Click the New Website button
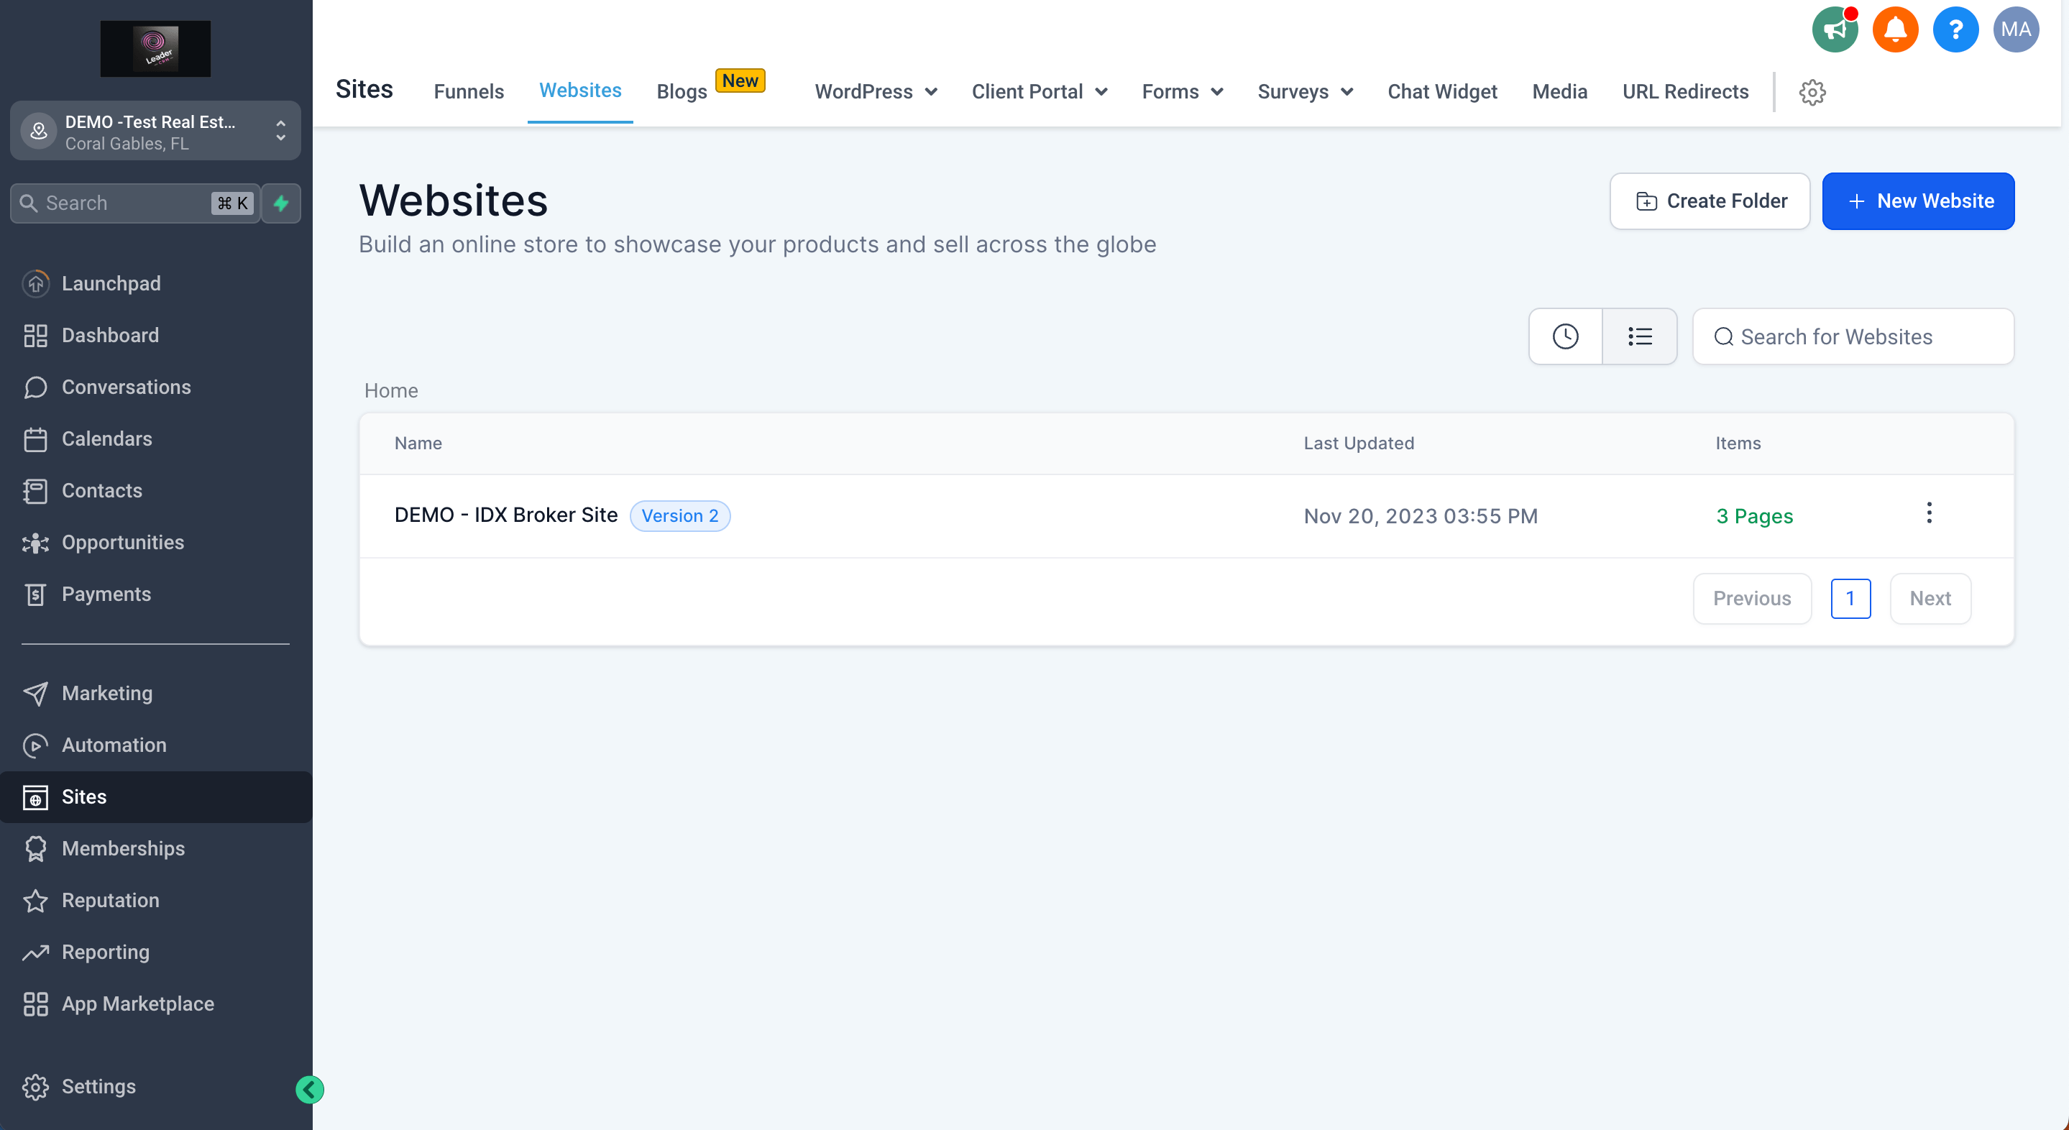The image size is (2069, 1130). [1918, 201]
